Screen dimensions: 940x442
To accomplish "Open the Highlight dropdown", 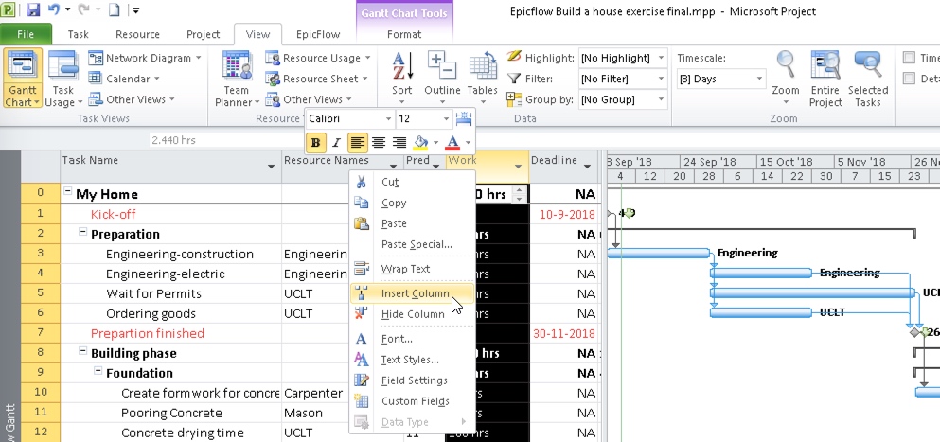I will tap(662, 58).
